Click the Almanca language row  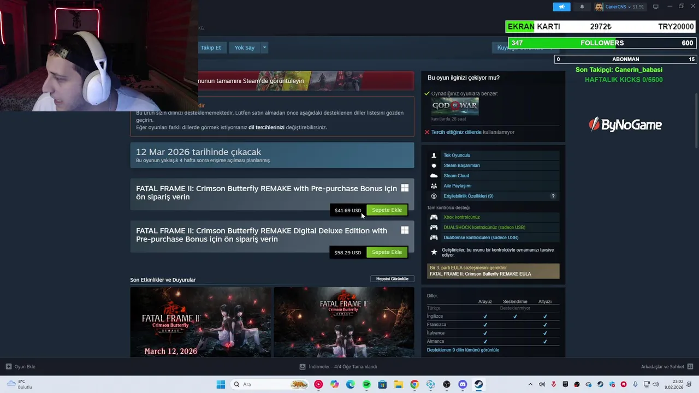pos(493,341)
